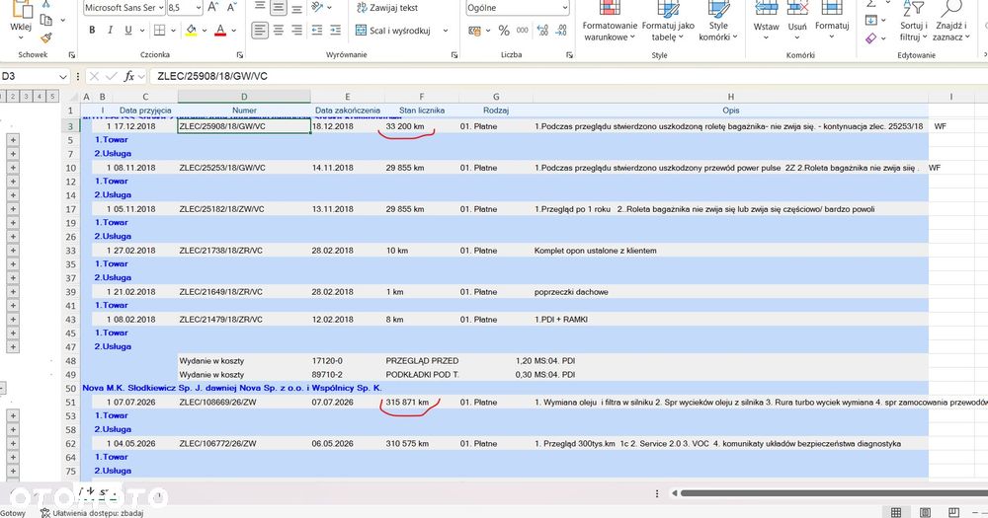This screenshot has width=988, height=518.
Task: Toggle Zawijaj tekst wrap text
Action: click(387, 8)
